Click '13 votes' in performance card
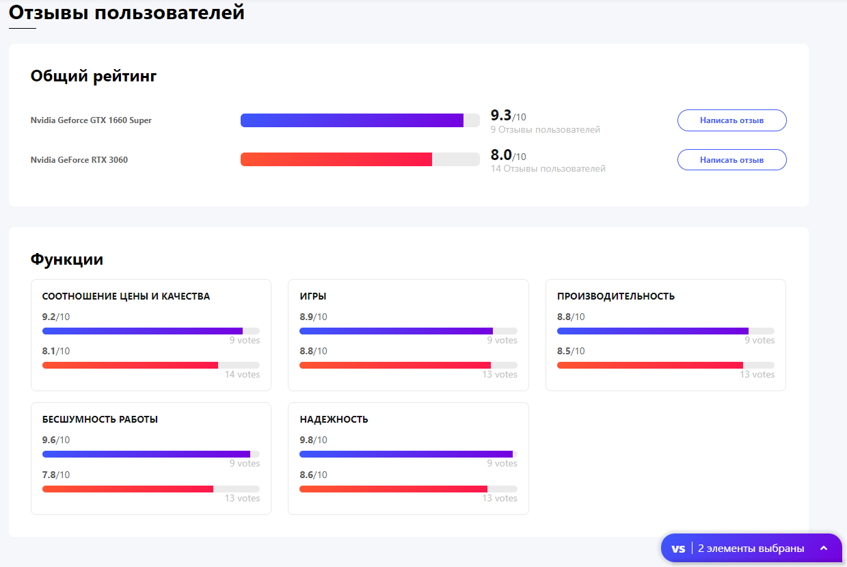This screenshot has width=847, height=567. click(757, 374)
